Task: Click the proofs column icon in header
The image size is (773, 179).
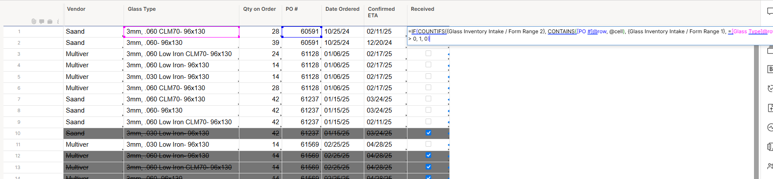Action: click(50, 22)
